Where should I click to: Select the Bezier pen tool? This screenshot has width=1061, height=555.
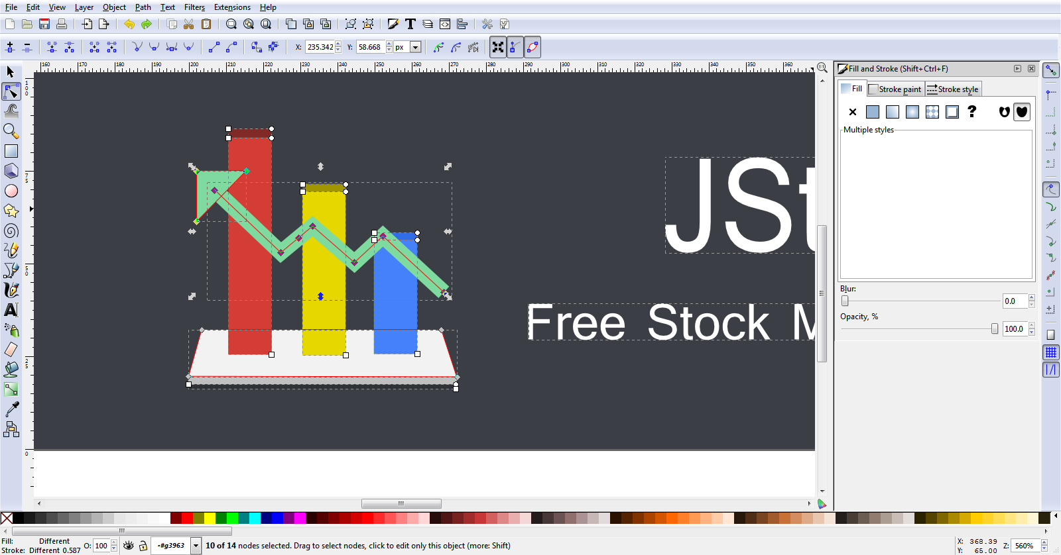coord(11,270)
